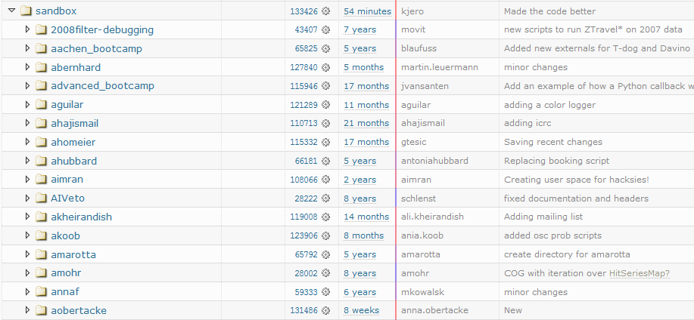Expand the 2008filter-debugging folder

27,29
